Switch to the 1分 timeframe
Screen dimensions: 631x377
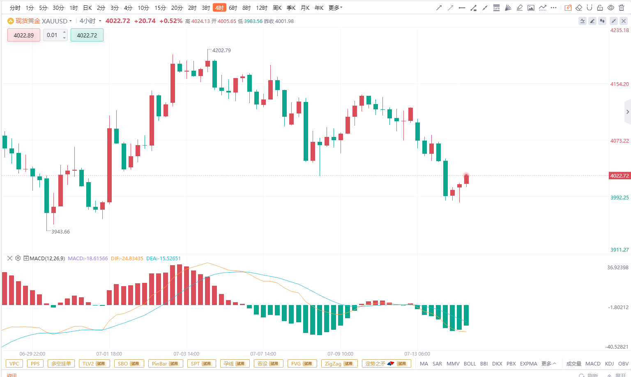(30, 8)
